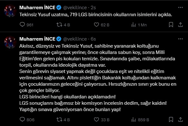This screenshot has height=126, width=188.
Task: Click the profile avatar of the first tweet
Action: (x=10, y=11)
